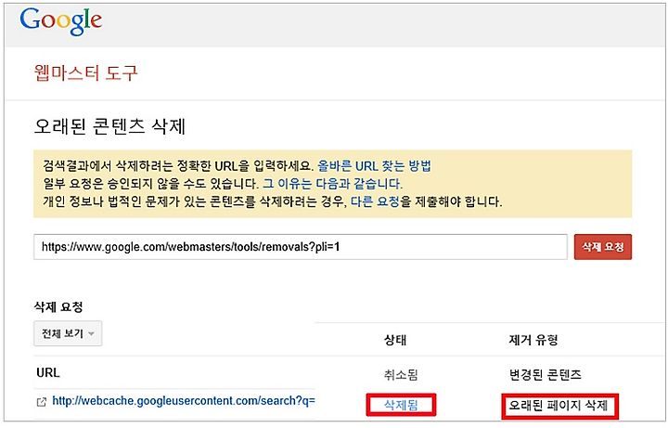Click the 삭제됨 status link
668x428 pixels.
point(401,405)
